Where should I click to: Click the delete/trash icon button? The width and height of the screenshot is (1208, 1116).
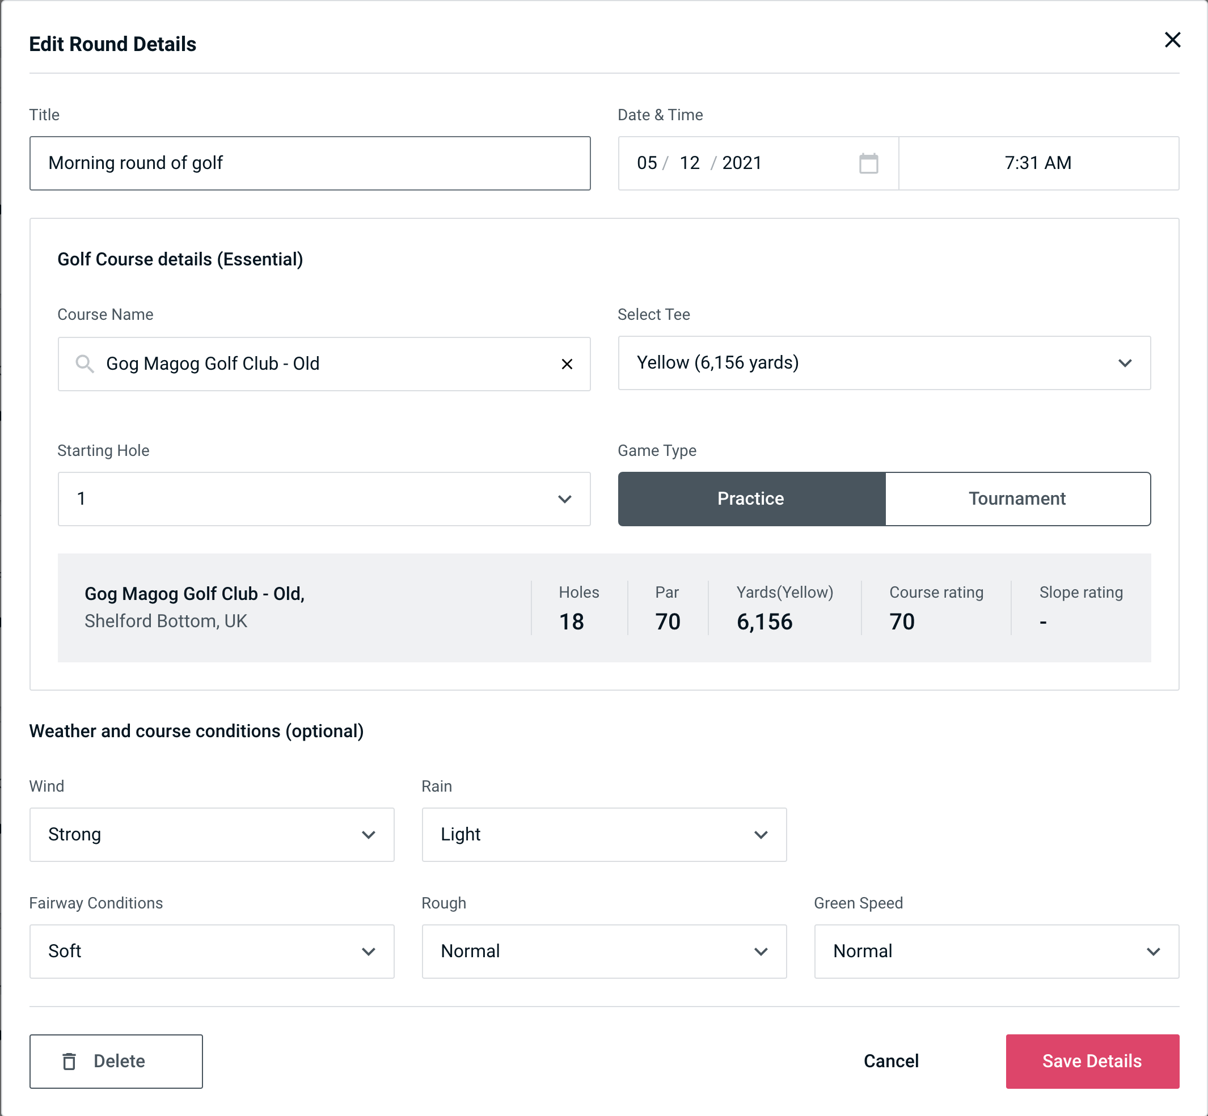(x=69, y=1062)
